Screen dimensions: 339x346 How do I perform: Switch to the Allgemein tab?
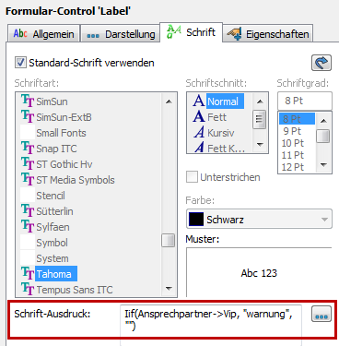pyautogui.click(x=43, y=33)
